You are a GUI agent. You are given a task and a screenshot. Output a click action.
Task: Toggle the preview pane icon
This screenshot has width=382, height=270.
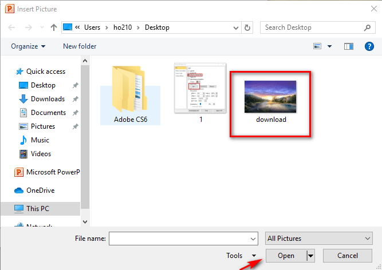point(348,46)
